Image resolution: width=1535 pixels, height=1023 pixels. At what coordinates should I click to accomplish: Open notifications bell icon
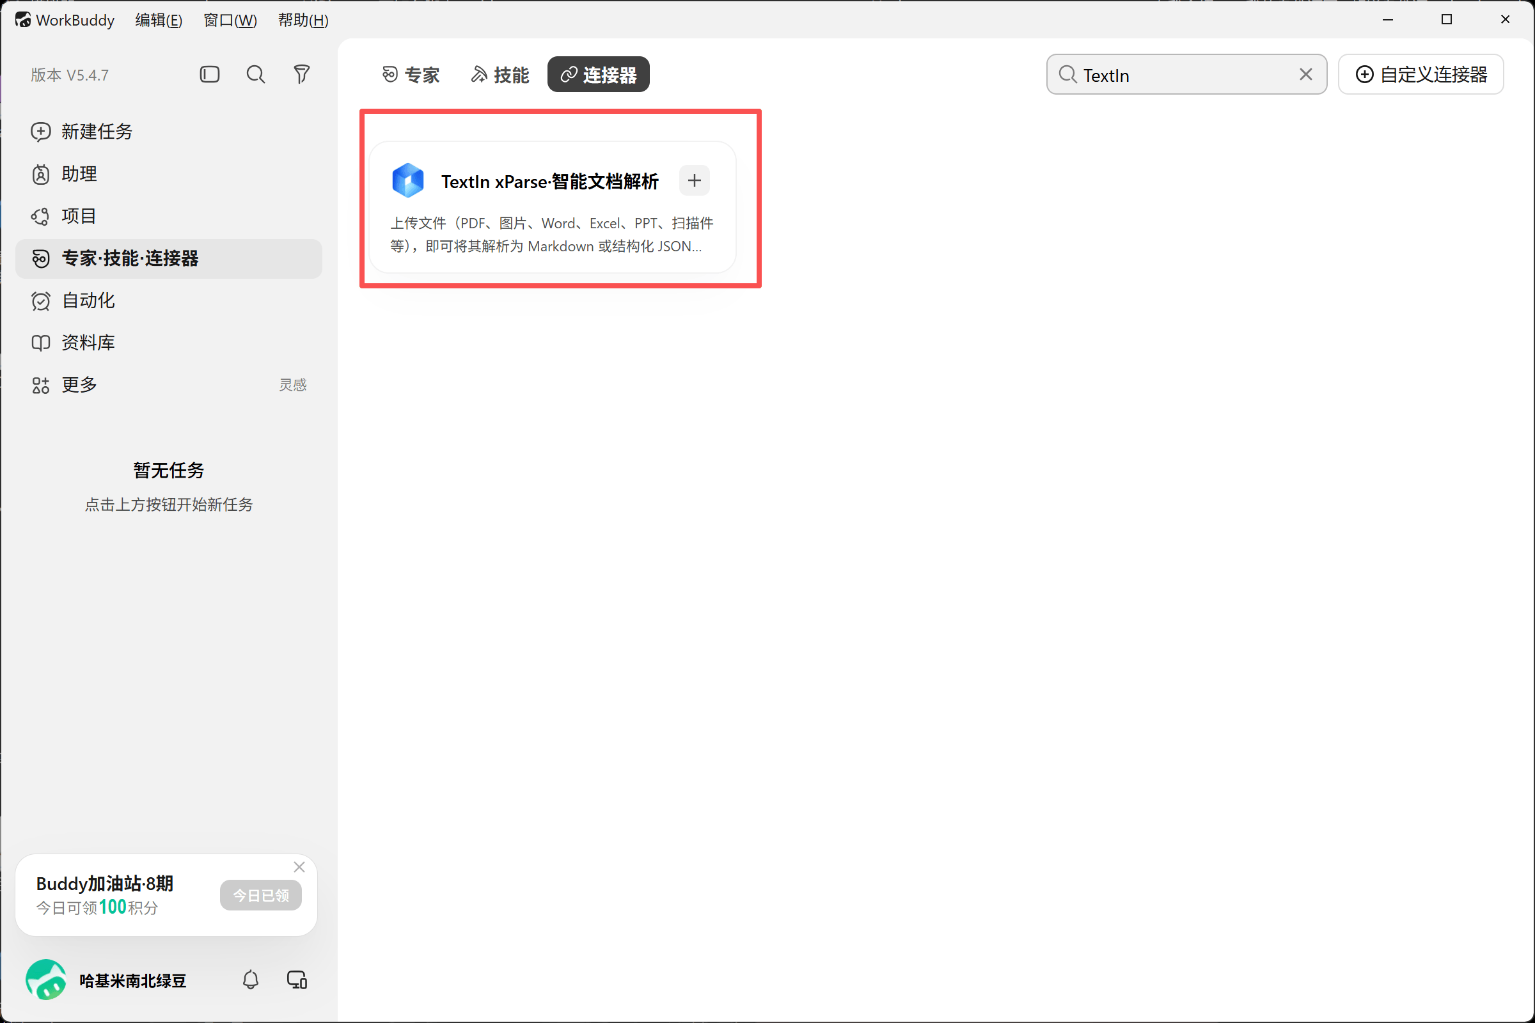(x=251, y=980)
